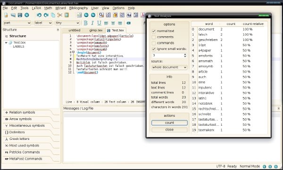283x170 pixels.
Task: Close the Messages / Log File panel
Action: click(279, 108)
